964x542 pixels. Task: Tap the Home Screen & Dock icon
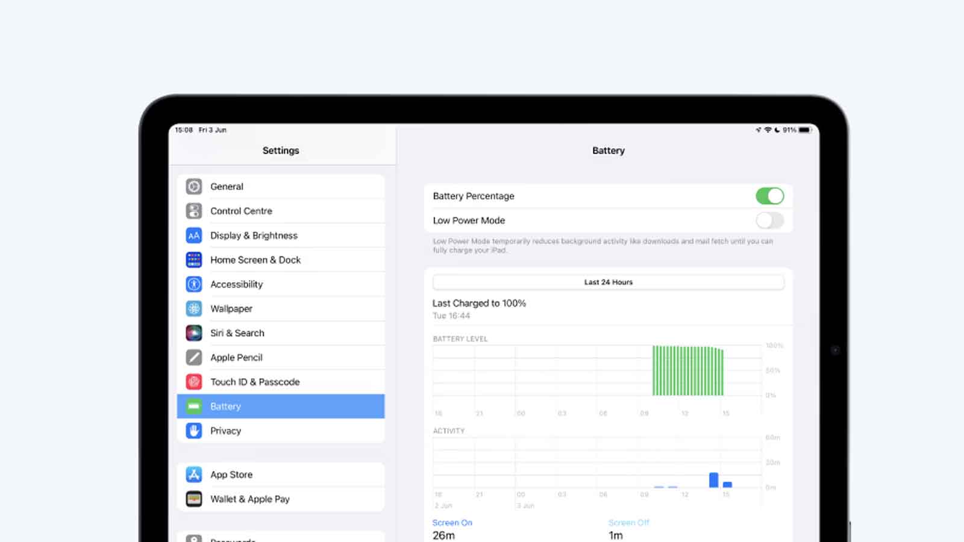coord(194,260)
